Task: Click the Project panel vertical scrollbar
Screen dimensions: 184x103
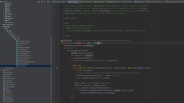Action: [x=51, y=70]
